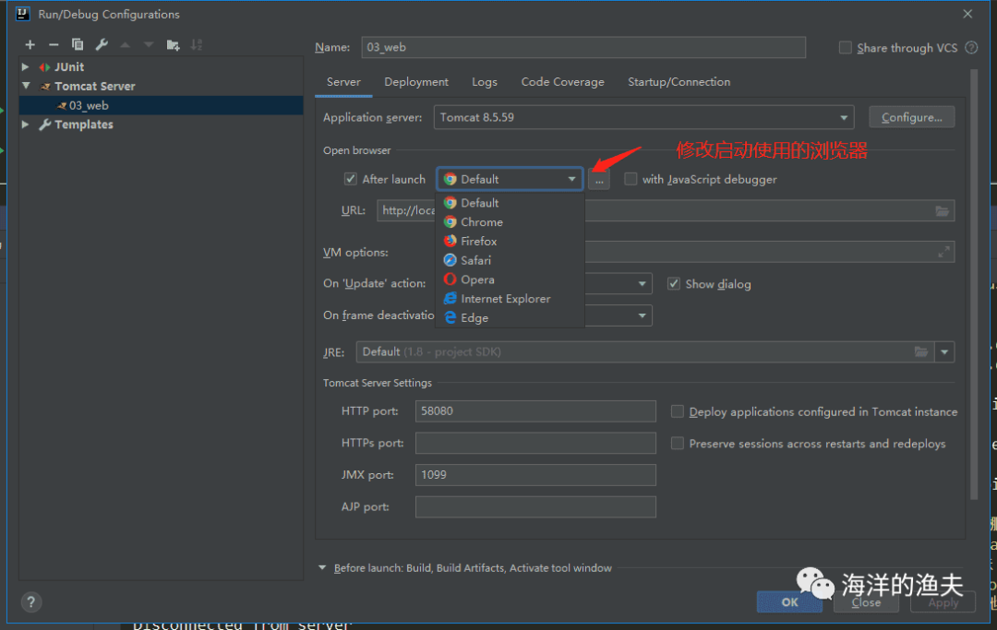997x630 pixels.
Task: Browse folder icon in URL field
Action: [943, 211]
